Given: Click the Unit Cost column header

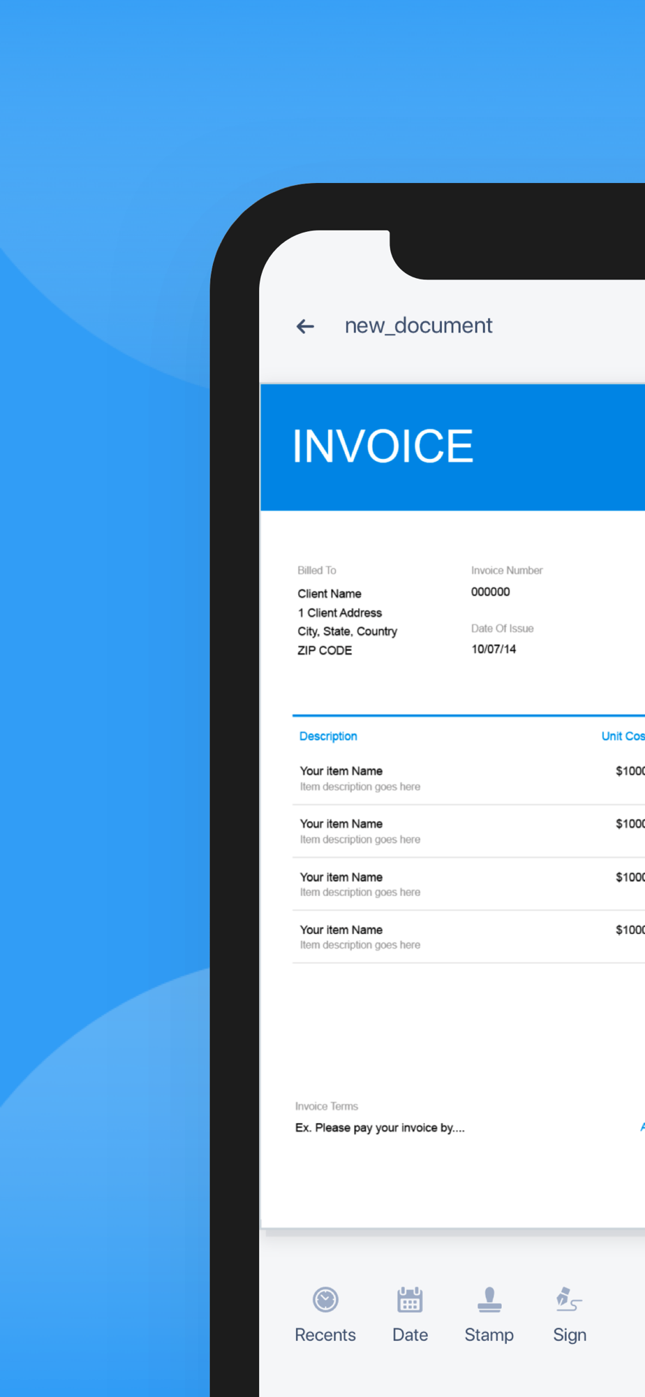Looking at the screenshot, I should coord(623,736).
